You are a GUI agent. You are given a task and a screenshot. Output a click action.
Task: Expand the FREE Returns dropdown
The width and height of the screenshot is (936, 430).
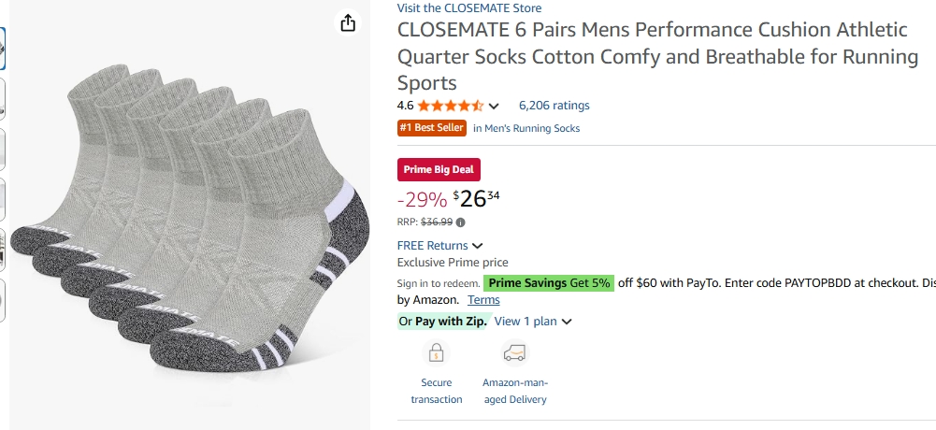pyautogui.click(x=478, y=246)
